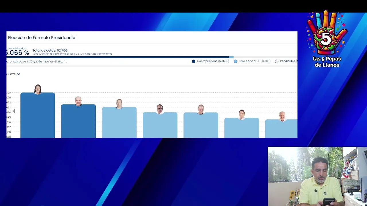Click the fourth light blue bar
The width and height of the screenshot is (367, 206).
point(160,125)
